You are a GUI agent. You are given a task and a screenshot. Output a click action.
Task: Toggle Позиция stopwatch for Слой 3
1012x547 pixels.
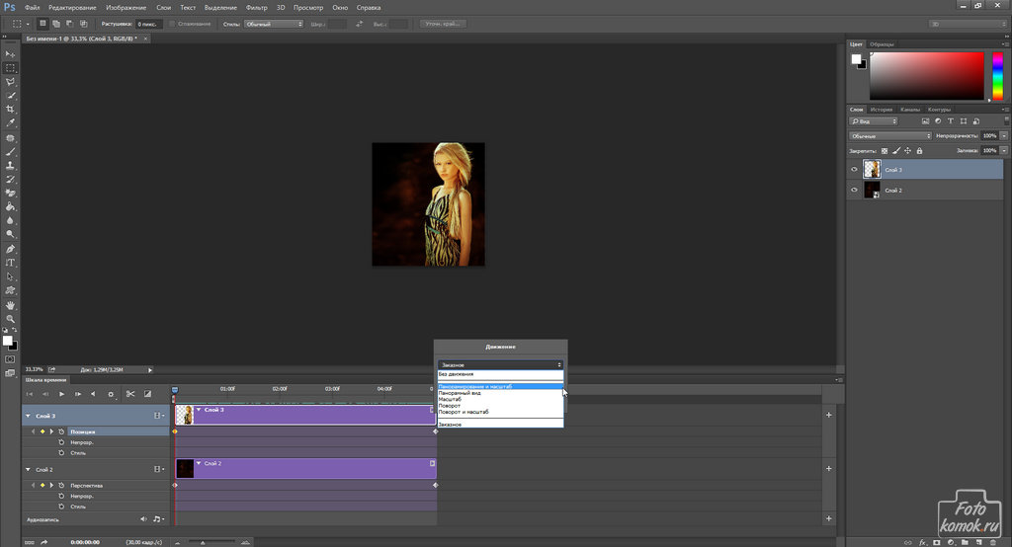[x=61, y=431]
